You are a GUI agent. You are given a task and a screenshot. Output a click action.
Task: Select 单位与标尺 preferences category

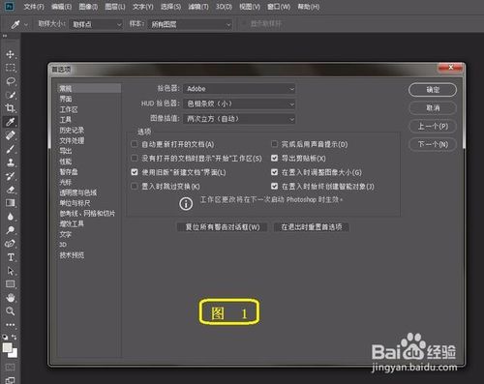(x=75, y=203)
